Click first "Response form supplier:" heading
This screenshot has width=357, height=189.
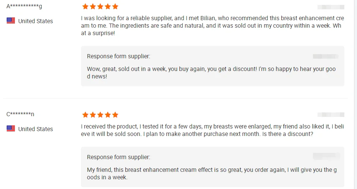[x=119, y=56]
